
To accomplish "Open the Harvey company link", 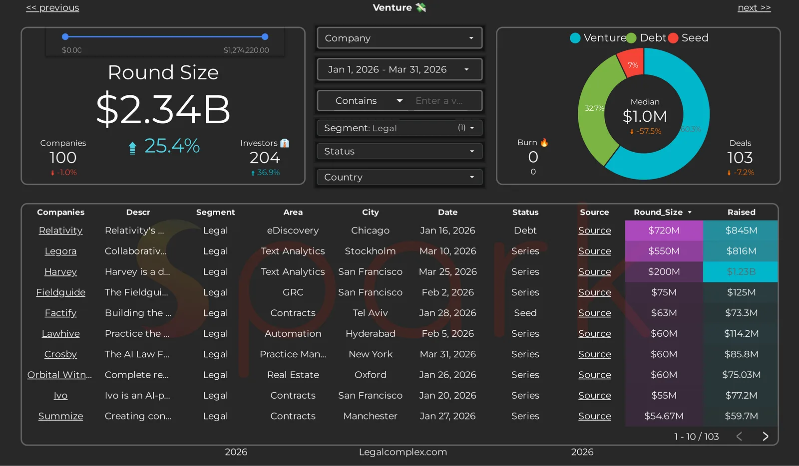I will click(60, 272).
